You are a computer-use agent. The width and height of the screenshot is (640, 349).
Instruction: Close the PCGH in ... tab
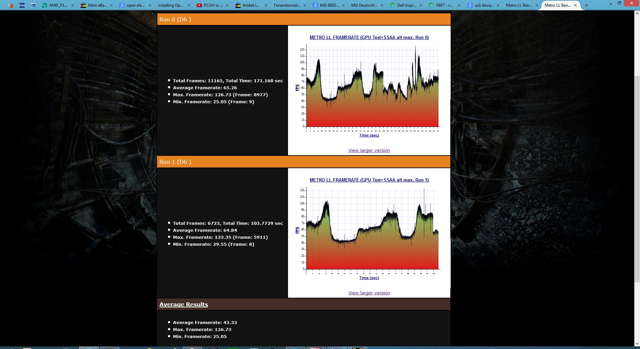click(x=227, y=5)
